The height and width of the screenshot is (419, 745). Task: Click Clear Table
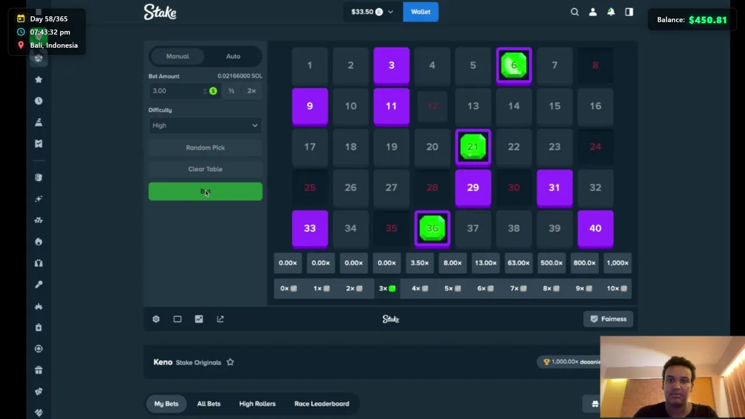[205, 169]
